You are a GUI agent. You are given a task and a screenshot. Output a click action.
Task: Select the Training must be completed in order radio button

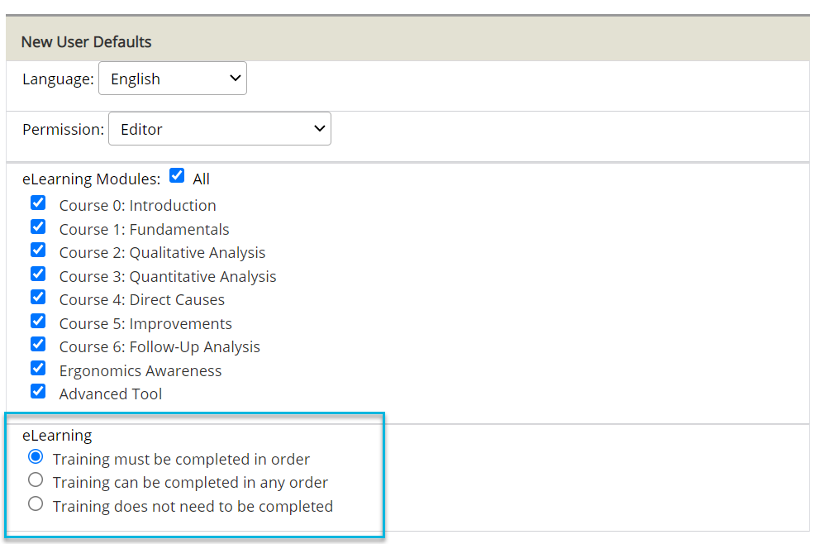pos(36,456)
